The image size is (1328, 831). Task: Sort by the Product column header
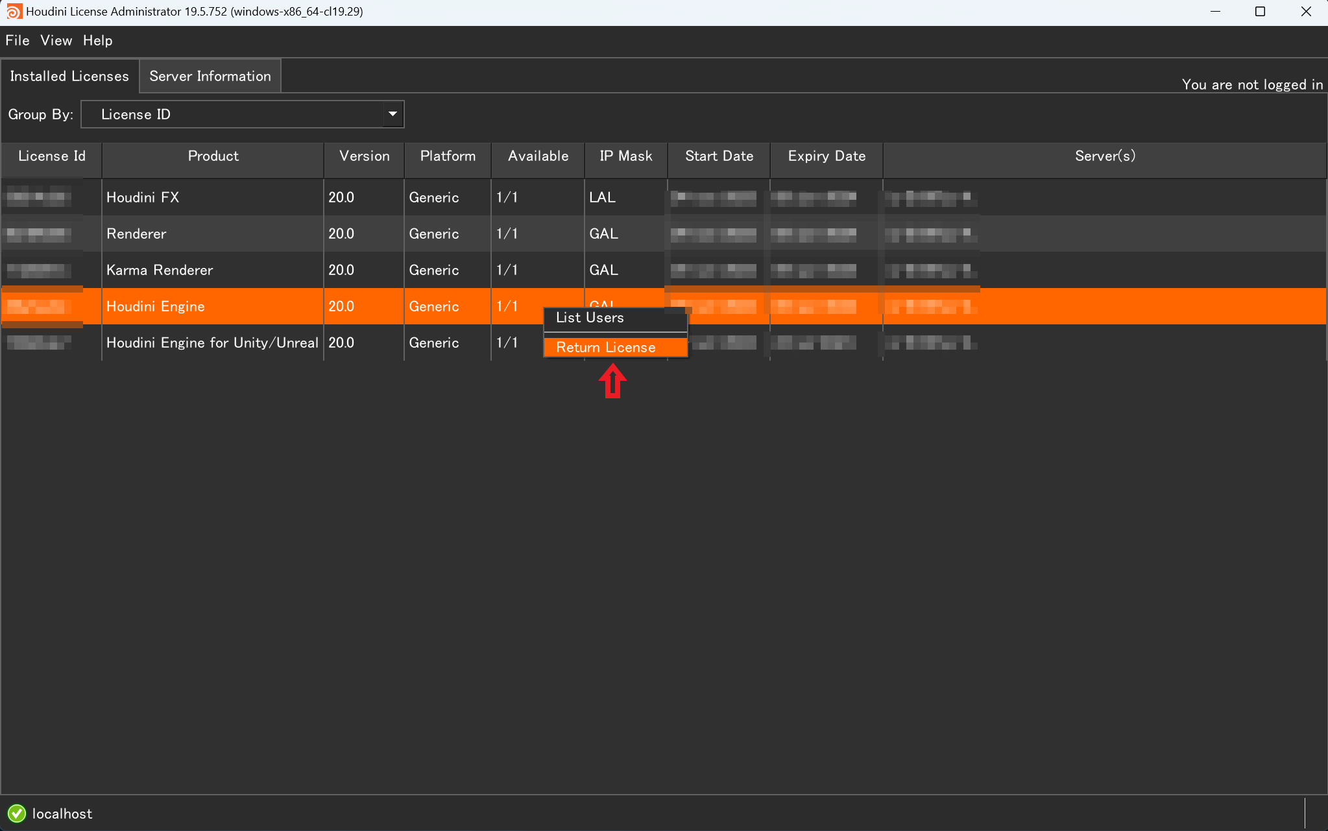213,156
